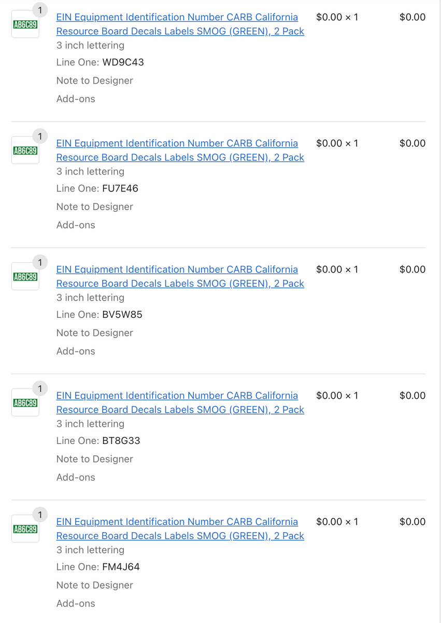Click quantity badge on WD9C43 thumbnail
This screenshot has height=623, width=441.
[x=40, y=10]
